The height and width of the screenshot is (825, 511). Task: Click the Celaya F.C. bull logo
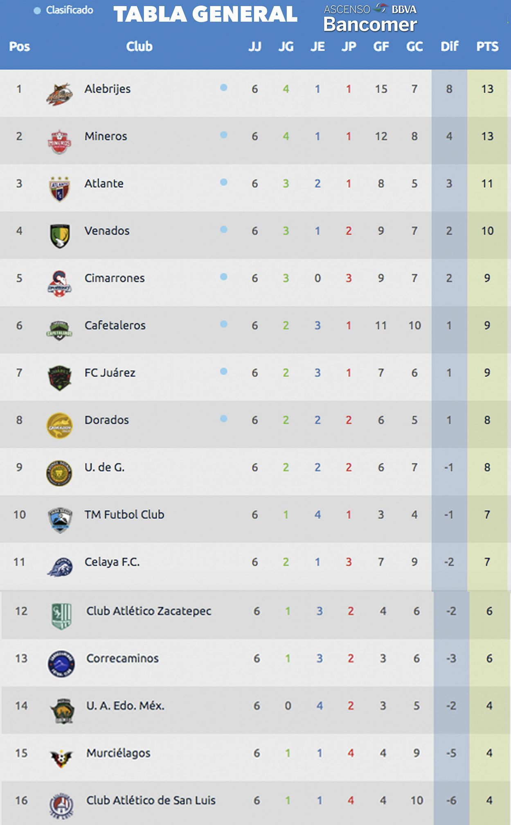tap(60, 567)
